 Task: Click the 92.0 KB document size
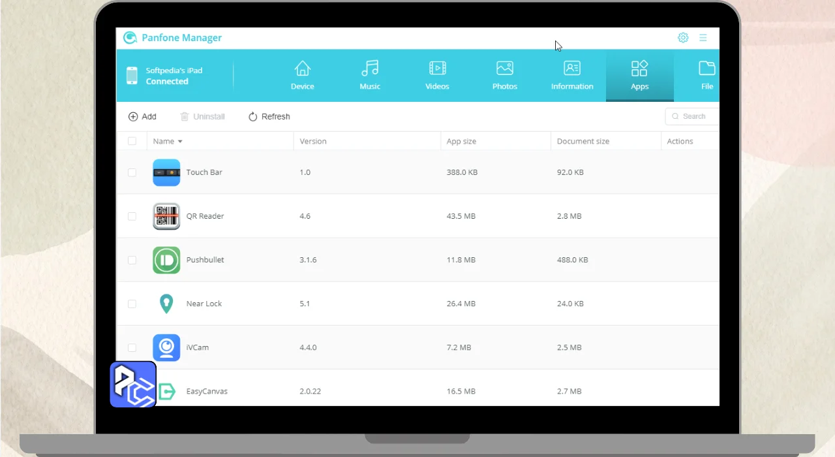[570, 172]
